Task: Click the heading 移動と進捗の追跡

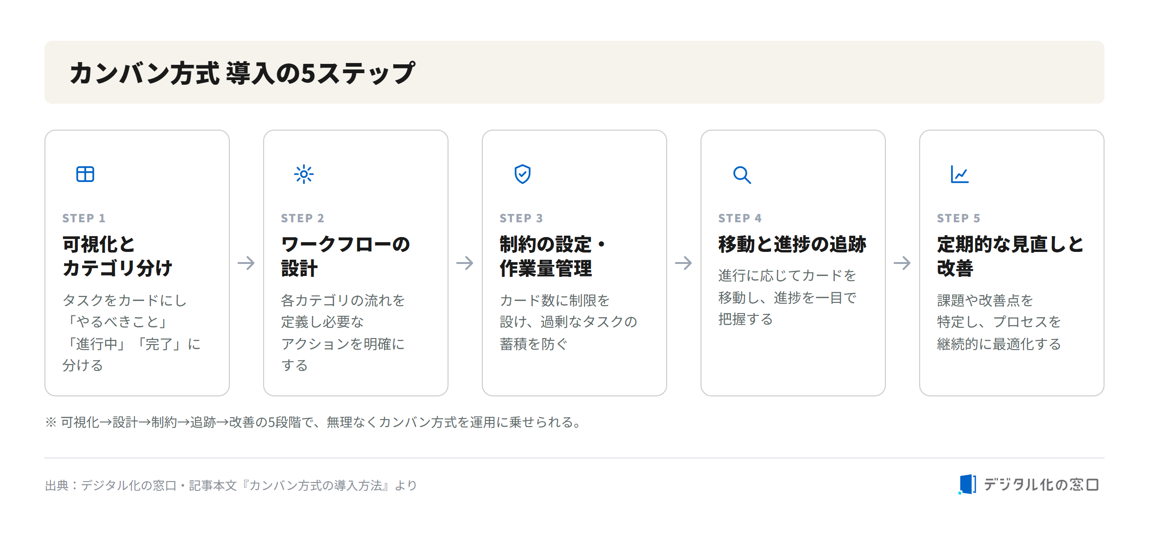Action: point(792,244)
